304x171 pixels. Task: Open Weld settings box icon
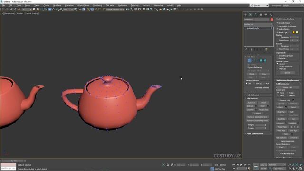(x=268, y=106)
